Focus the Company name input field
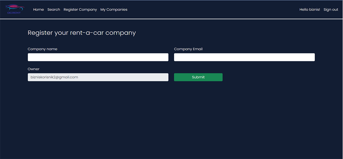Screen dimensions: 343x159 click(x=98, y=57)
